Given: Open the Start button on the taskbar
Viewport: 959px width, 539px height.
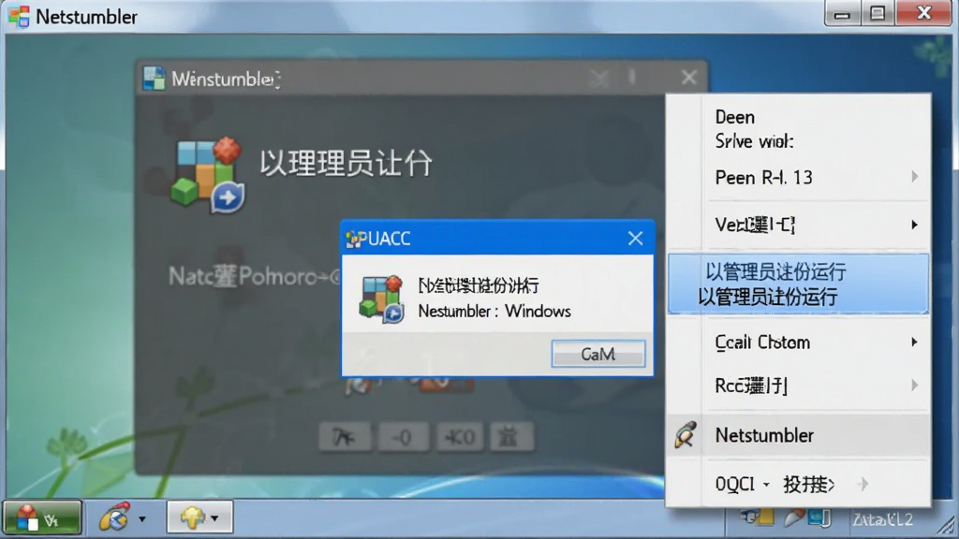Looking at the screenshot, I should coord(42,517).
